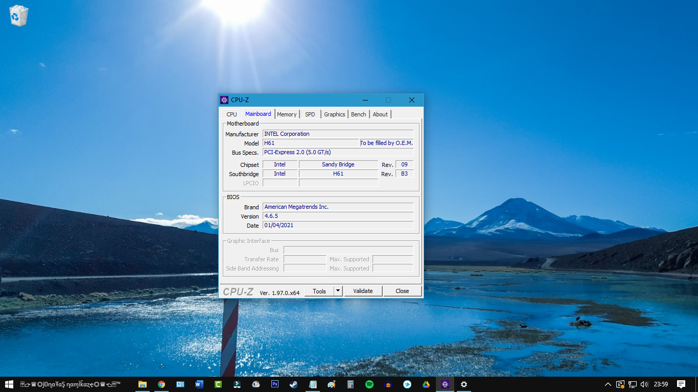698x392 pixels.
Task: Click the BIOS date 01/04/2021 field
Action: coord(338,225)
